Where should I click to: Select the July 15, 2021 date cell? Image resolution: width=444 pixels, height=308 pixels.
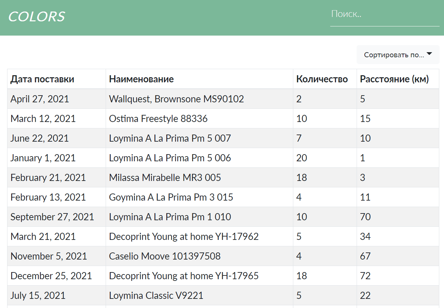[57, 295]
